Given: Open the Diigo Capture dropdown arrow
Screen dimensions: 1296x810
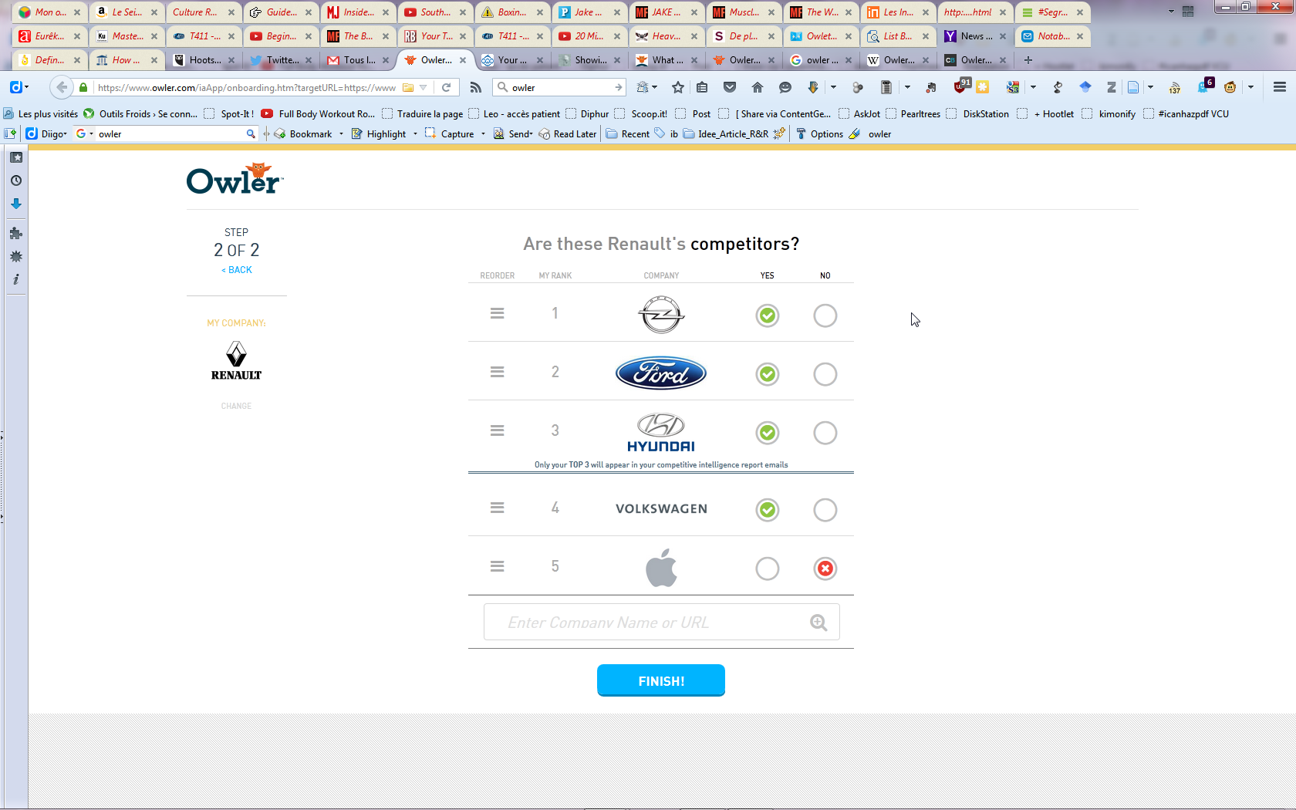Looking at the screenshot, I should tap(483, 133).
